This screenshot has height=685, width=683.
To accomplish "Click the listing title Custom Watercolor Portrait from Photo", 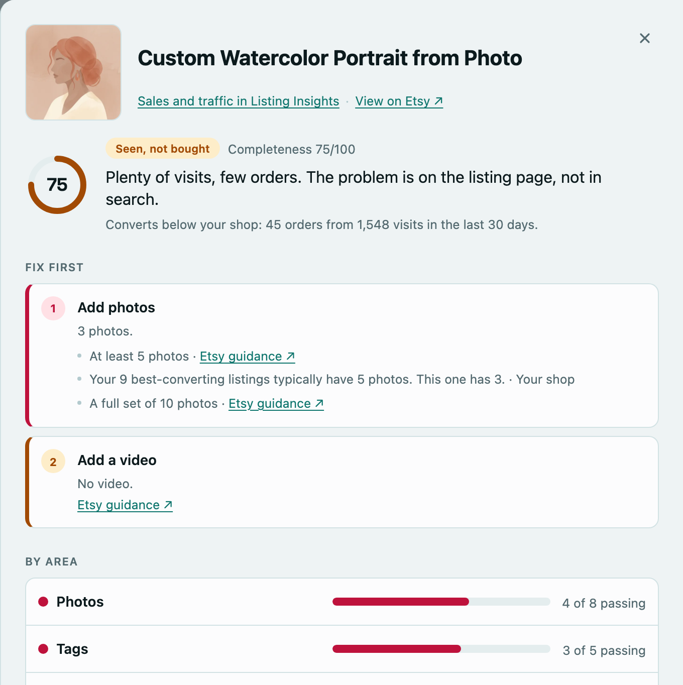I will pos(330,58).
